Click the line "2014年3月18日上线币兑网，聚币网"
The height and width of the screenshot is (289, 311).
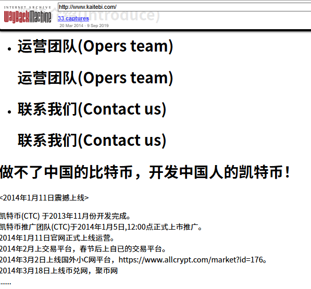pyautogui.click(x=59, y=271)
